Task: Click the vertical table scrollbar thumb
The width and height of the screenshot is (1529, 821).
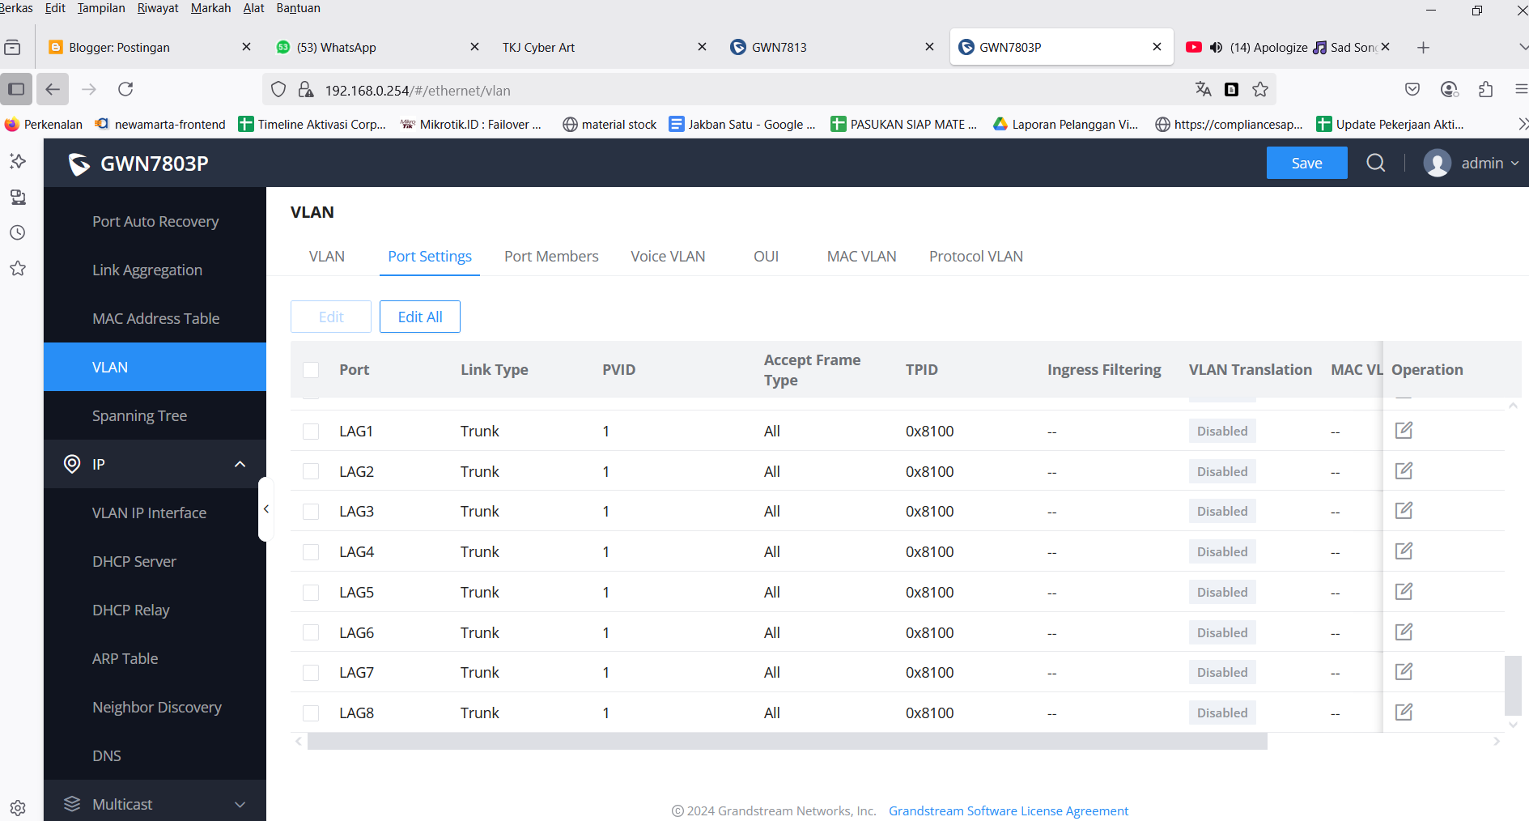Action: [1512, 685]
